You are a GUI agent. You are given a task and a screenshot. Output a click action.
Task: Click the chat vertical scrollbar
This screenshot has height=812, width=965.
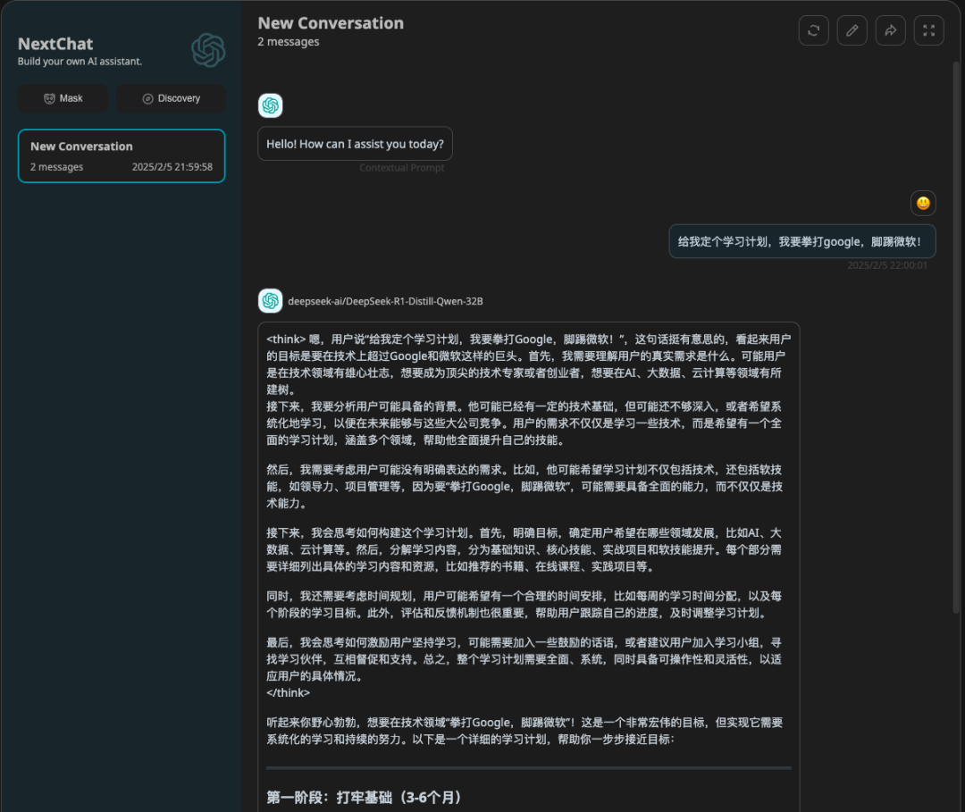coord(956,337)
